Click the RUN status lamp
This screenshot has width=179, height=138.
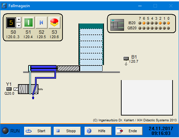click(5, 131)
